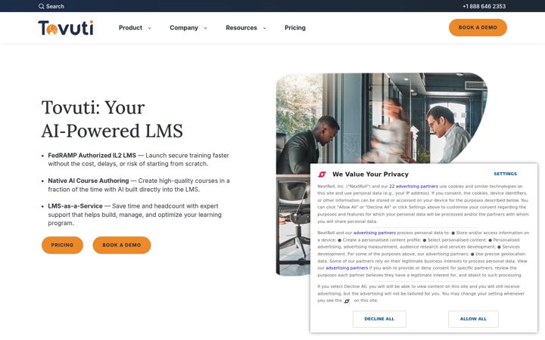Open the Search field label
545x340 pixels.
[x=55, y=6]
